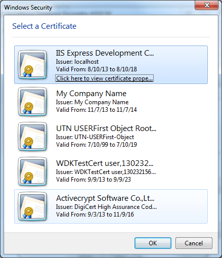222x258 pixels.
Task: Select 'UTN USERFirst Object Root...' title
Action: click(106, 128)
